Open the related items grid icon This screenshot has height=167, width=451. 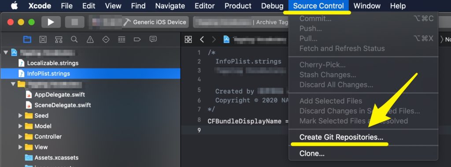click(188, 40)
